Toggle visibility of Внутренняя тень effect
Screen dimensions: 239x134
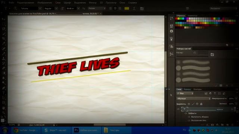pyautogui.click(x=189, y=121)
